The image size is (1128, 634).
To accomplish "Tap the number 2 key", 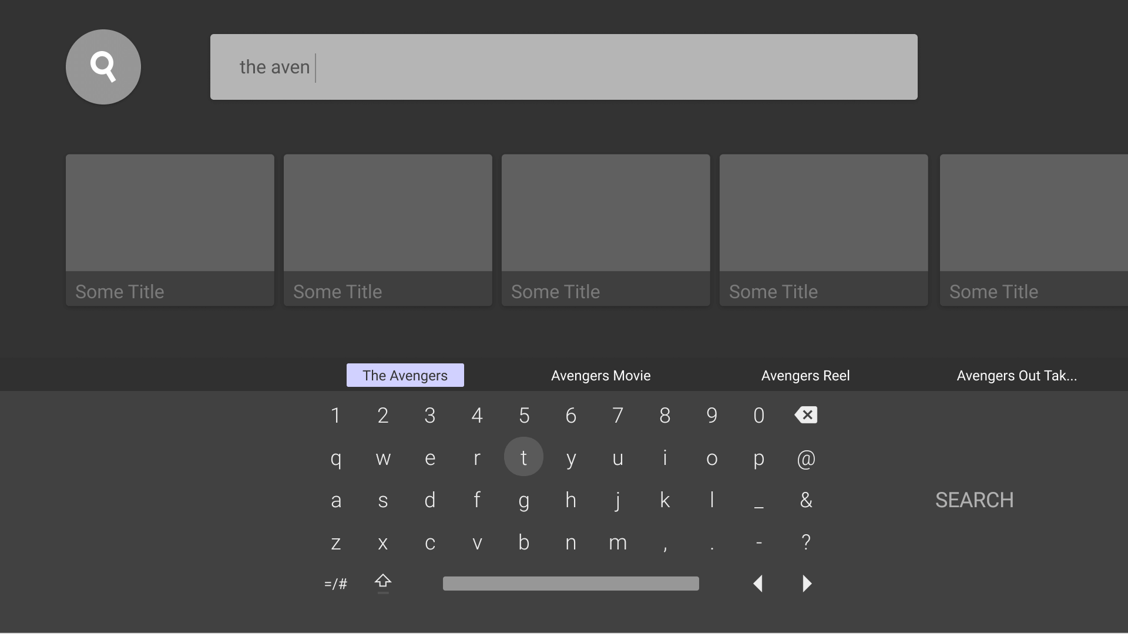I will pyautogui.click(x=383, y=416).
